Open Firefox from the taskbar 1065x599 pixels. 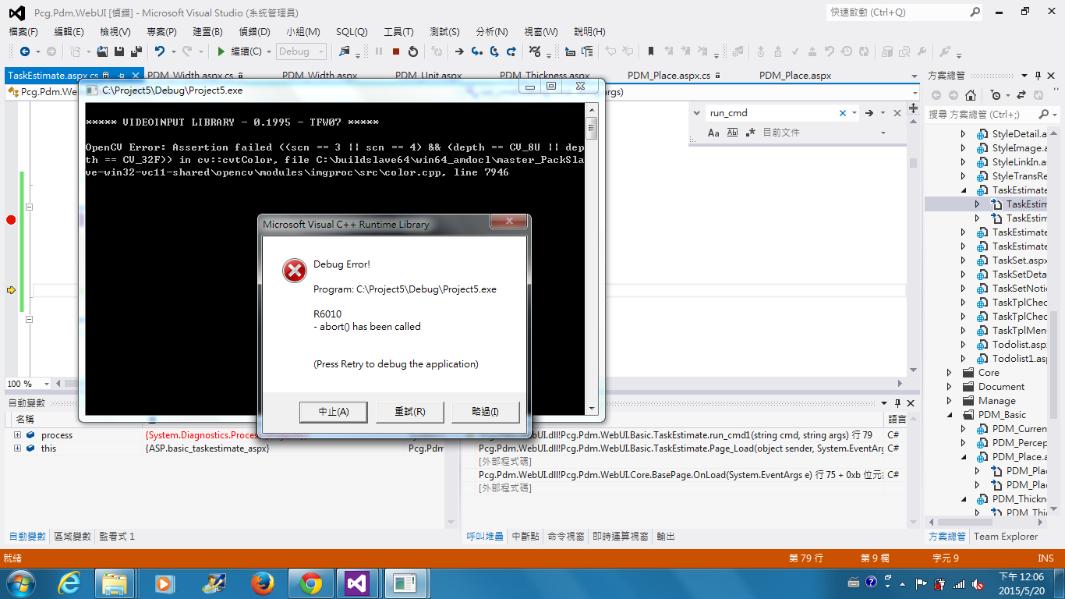[x=263, y=583]
